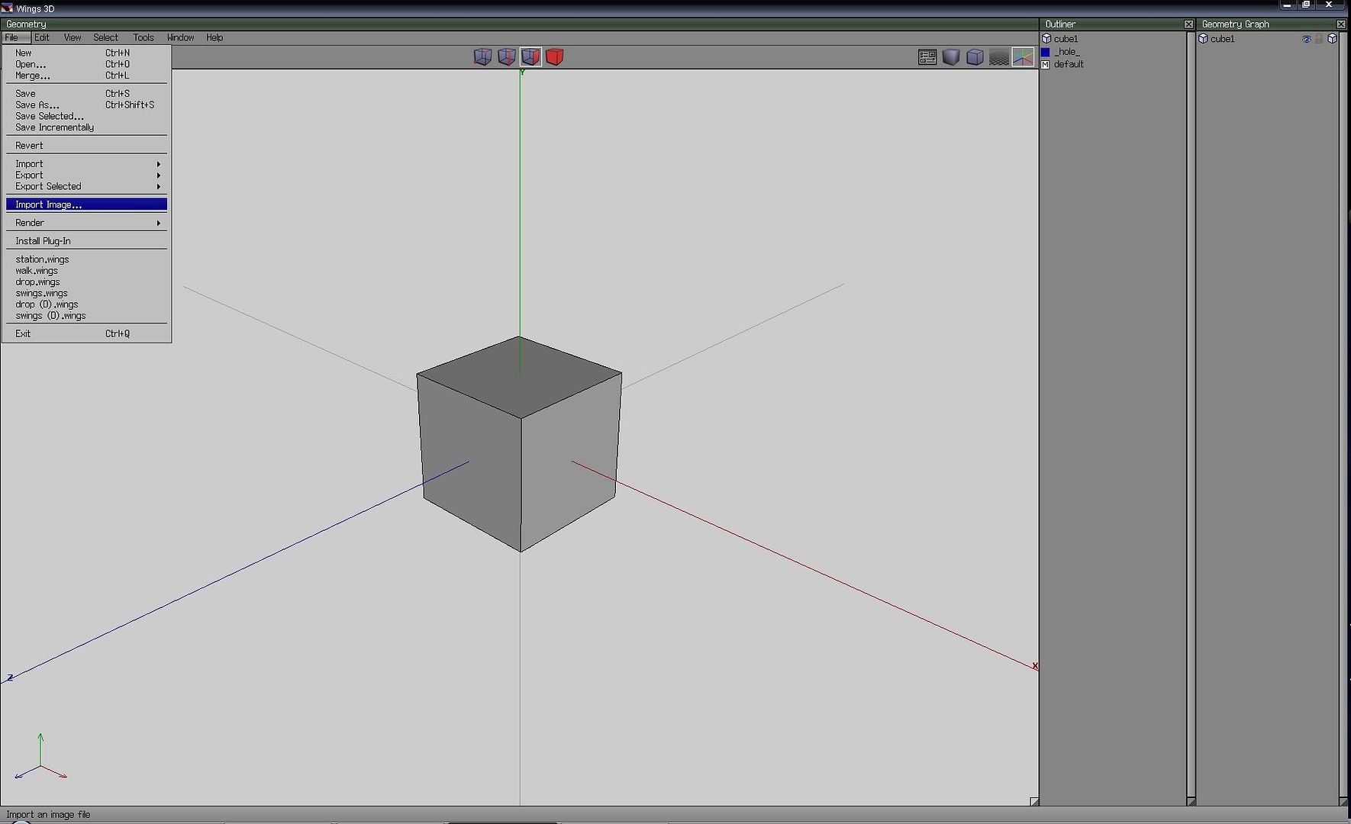Open recent file drop.wings

[86, 282]
